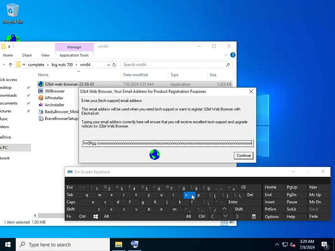This screenshot has width=335, height=251.
Task: Select the ArcInstaller file icon
Action: coord(41,105)
